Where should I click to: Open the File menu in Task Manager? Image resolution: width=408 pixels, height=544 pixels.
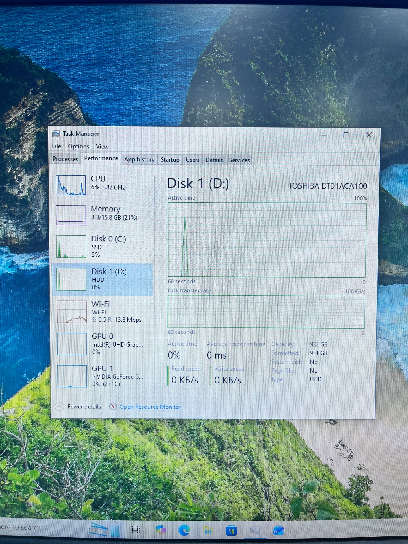click(x=56, y=146)
